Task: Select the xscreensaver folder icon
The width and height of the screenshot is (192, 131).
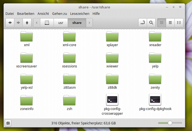Action: (x=27, y=58)
